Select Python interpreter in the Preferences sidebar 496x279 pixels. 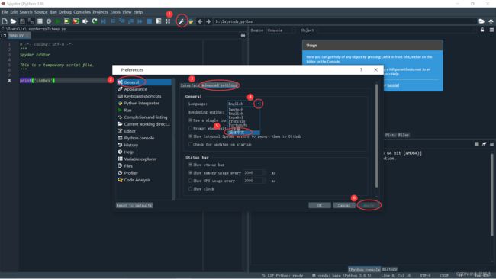[141, 103]
